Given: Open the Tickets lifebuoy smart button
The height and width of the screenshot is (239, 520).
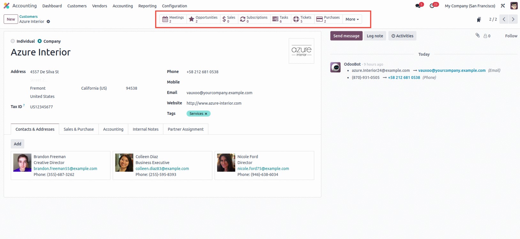Looking at the screenshot, I should (x=302, y=19).
